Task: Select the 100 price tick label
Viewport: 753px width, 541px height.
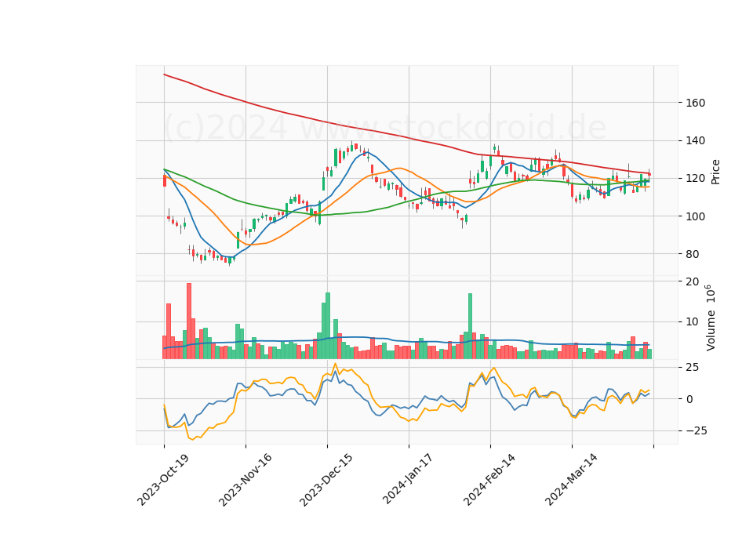Action: click(696, 216)
